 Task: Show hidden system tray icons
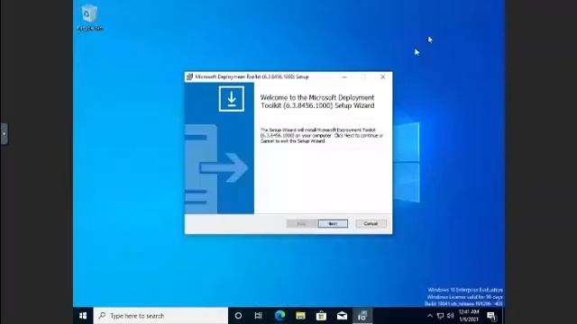coord(429,316)
